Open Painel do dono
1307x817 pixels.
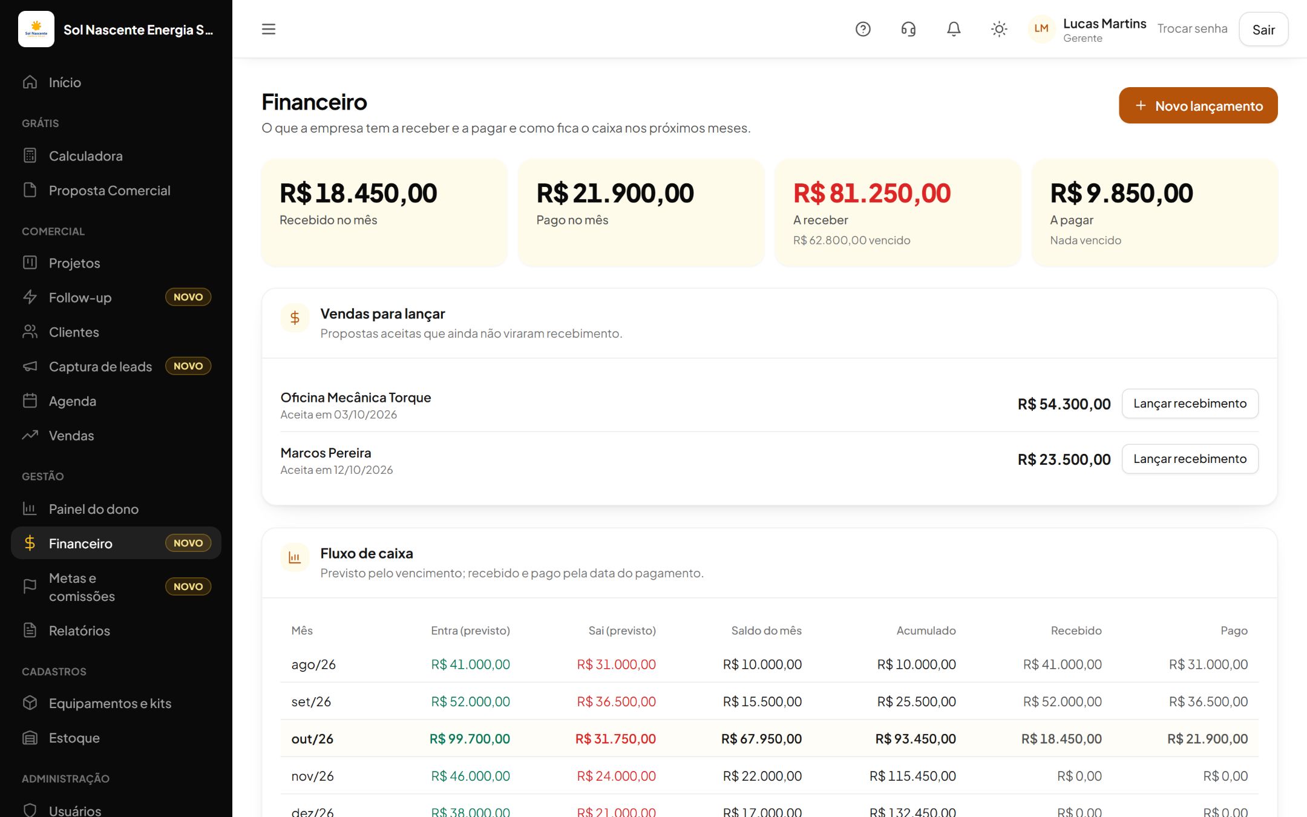(x=116, y=509)
